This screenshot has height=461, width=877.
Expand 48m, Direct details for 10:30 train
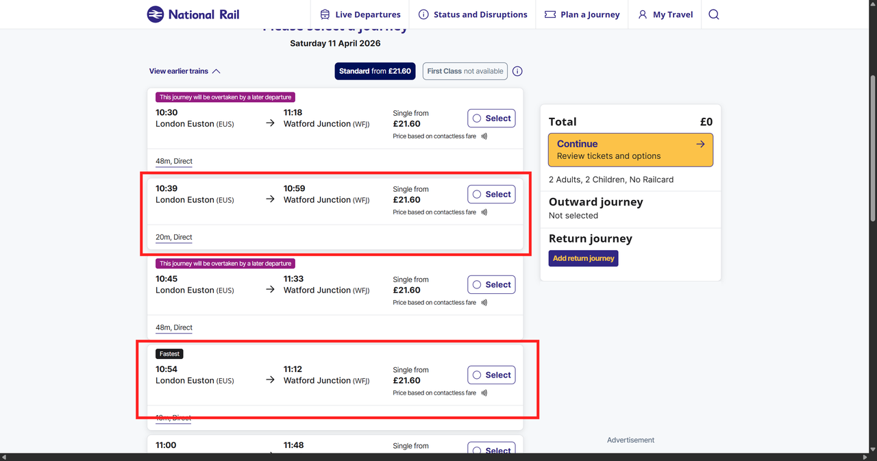(174, 162)
